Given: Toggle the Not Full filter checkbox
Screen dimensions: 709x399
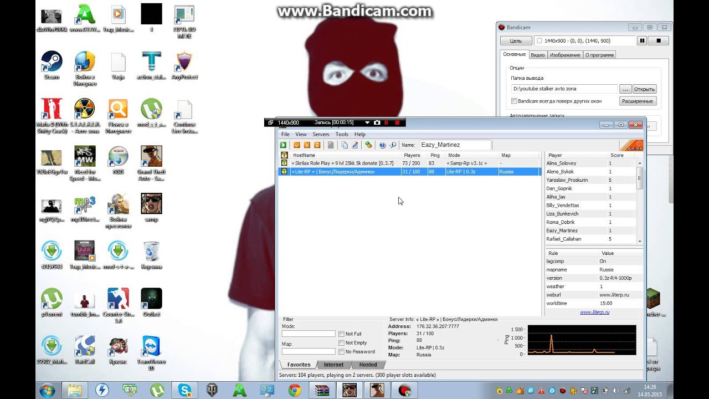Looking at the screenshot, I should pos(342,334).
